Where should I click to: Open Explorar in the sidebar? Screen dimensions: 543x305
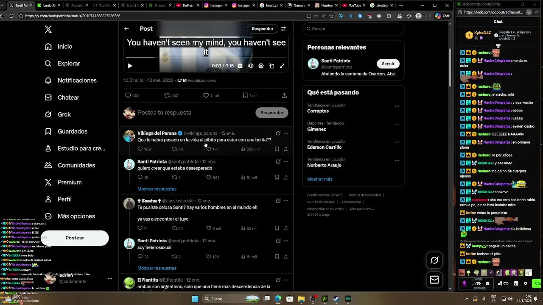pos(63,64)
